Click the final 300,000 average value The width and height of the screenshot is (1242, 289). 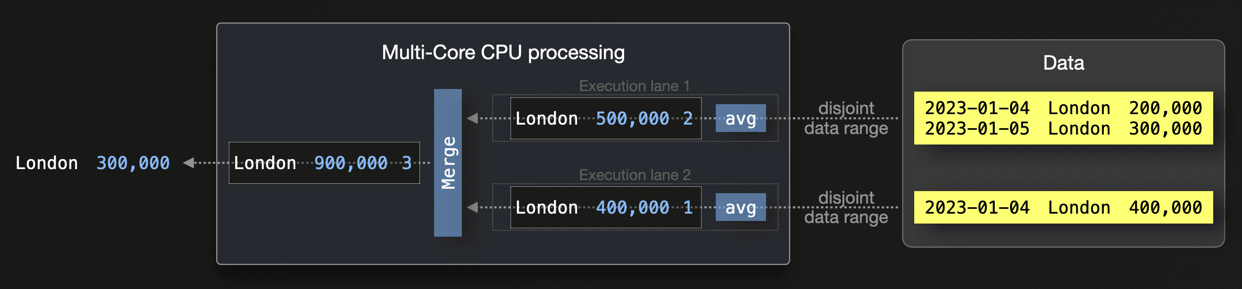click(133, 163)
